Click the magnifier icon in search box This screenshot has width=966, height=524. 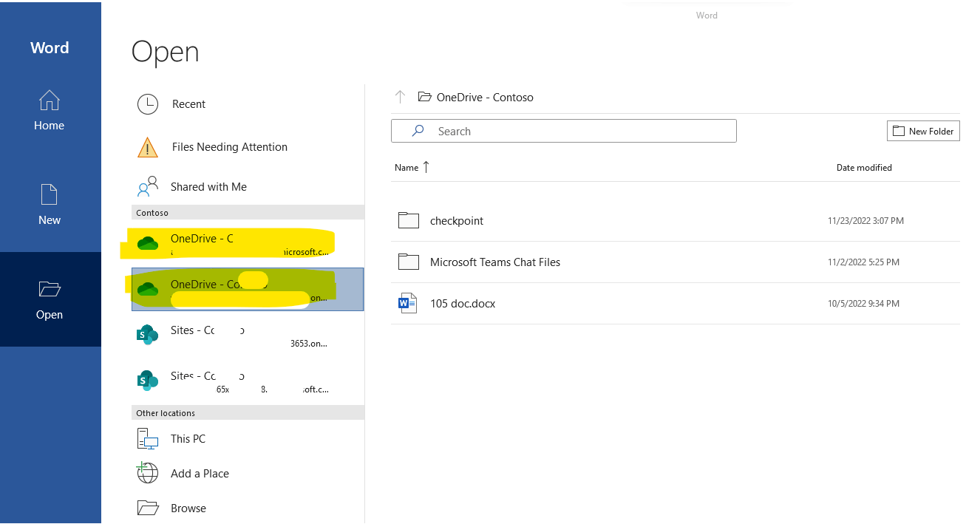[x=418, y=131]
